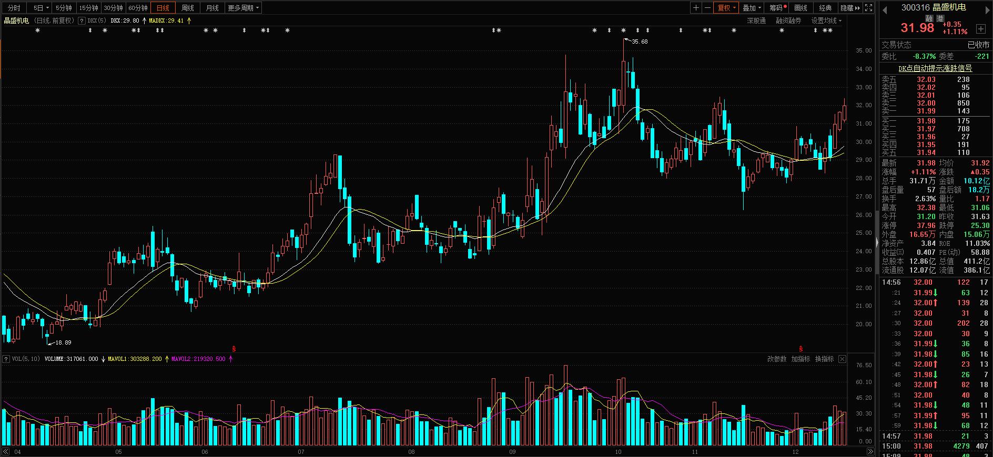
Task: Click the zoom out minus icon
Action: (707, 8)
